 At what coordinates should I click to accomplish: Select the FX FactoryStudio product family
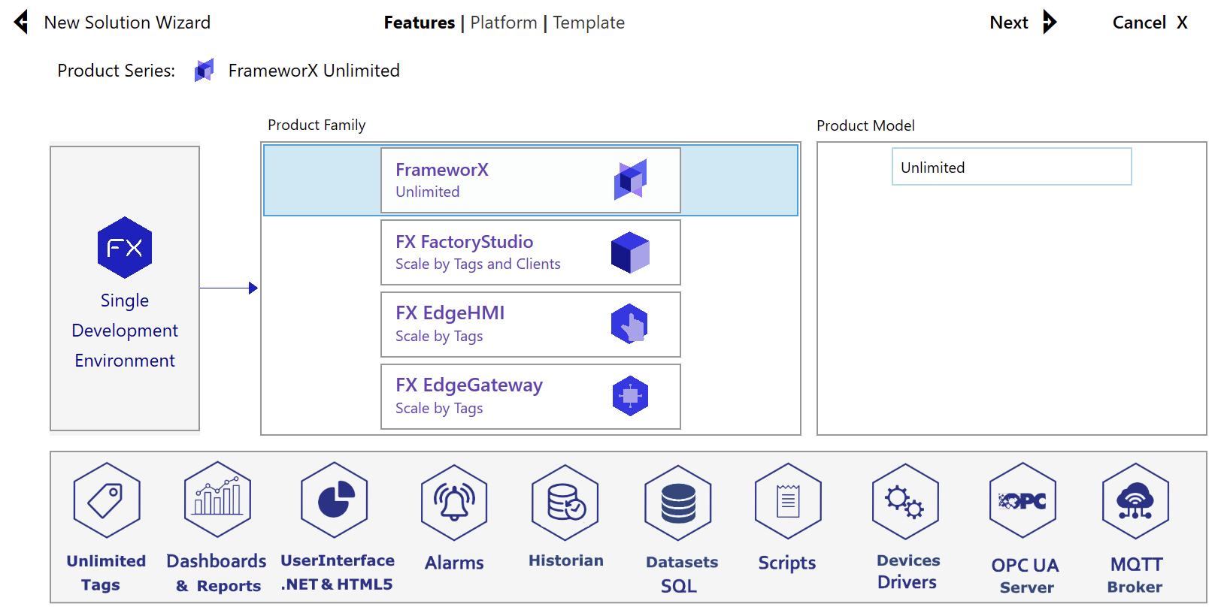[x=530, y=252]
